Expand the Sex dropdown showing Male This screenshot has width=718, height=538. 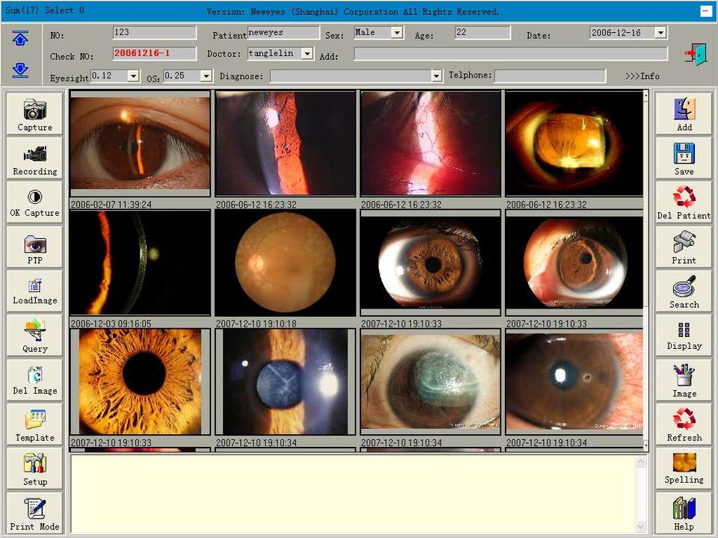(x=396, y=32)
